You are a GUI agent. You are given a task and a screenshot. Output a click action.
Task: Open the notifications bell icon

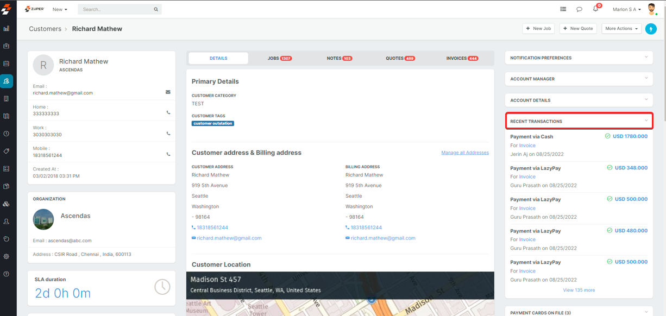click(x=595, y=9)
